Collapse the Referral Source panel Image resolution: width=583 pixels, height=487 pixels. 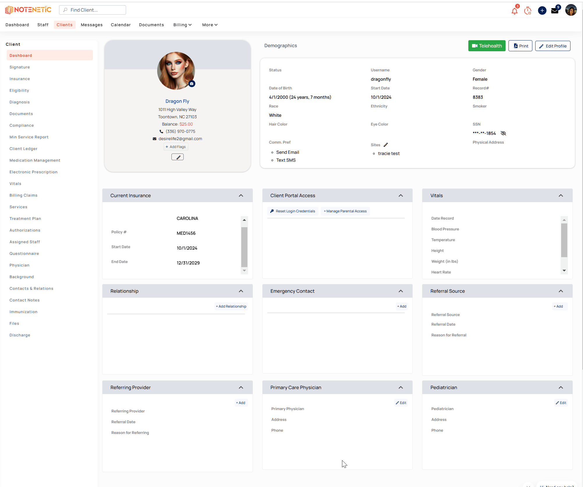[x=561, y=291]
